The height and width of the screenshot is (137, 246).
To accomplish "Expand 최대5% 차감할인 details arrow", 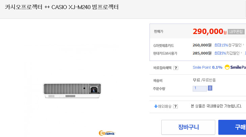I will tap(241, 53).
